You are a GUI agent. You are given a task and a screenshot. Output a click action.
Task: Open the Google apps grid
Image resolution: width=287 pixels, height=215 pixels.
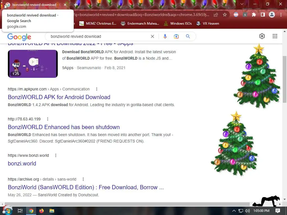(x=275, y=36)
